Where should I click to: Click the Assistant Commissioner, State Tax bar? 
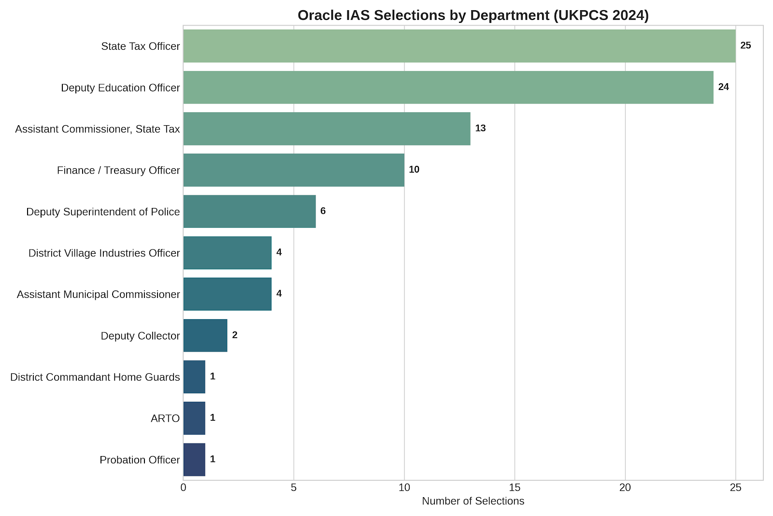coord(327,129)
